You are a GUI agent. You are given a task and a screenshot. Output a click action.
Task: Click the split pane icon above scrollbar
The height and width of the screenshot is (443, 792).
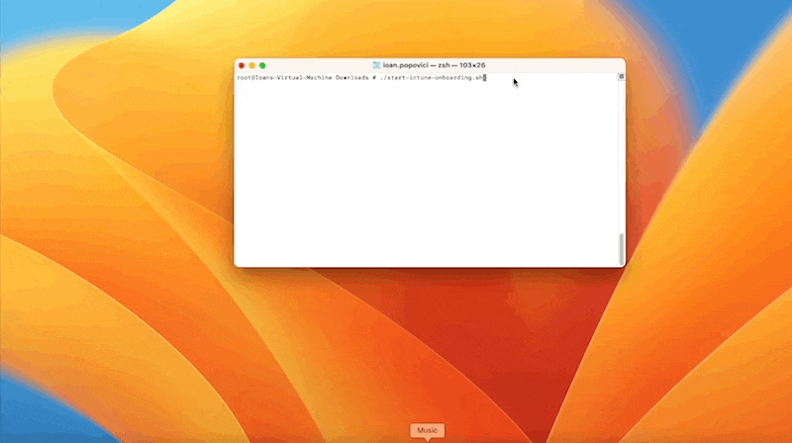(622, 77)
